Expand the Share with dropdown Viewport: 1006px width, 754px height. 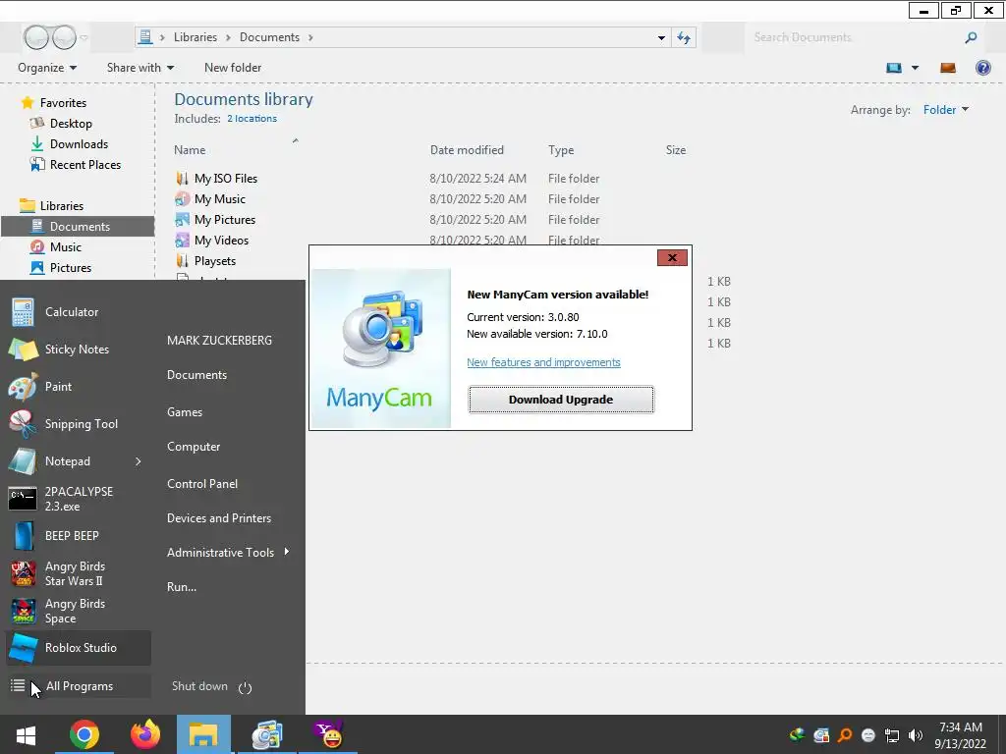tap(140, 68)
